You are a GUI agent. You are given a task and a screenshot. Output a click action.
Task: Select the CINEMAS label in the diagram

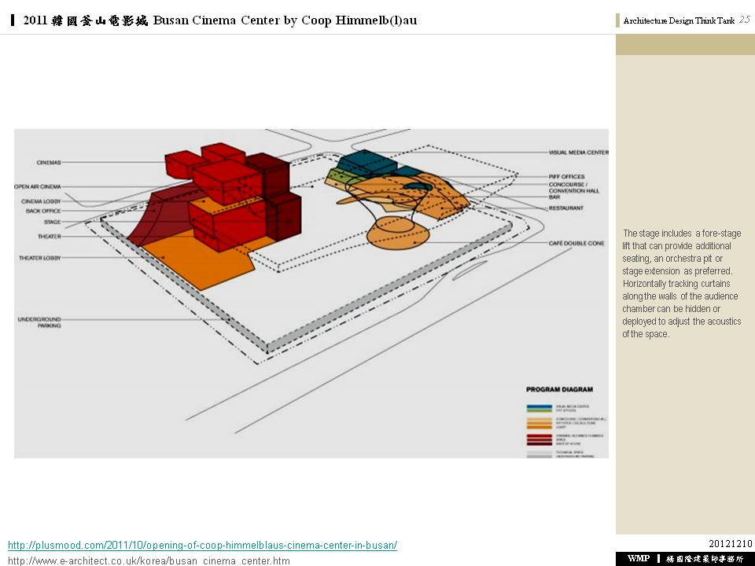(49, 163)
